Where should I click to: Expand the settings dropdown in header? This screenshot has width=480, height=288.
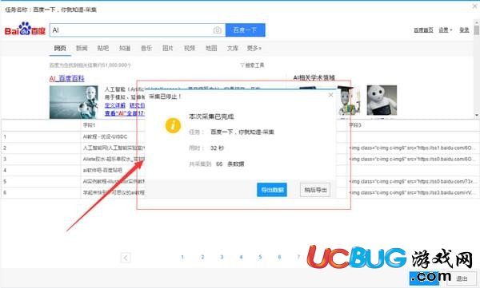(x=446, y=30)
